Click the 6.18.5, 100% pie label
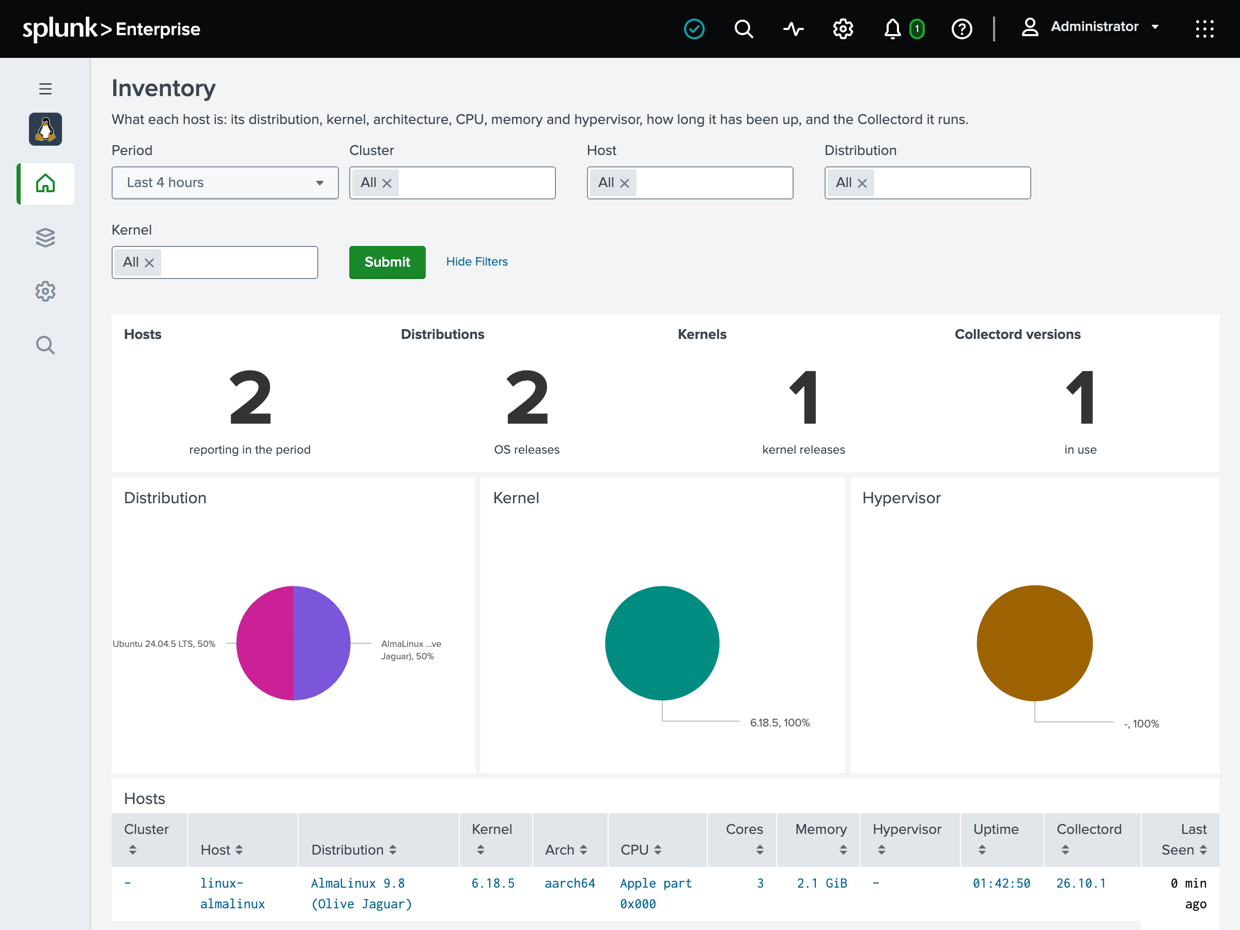Viewport: 1240px width, 930px height. [780, 723]
